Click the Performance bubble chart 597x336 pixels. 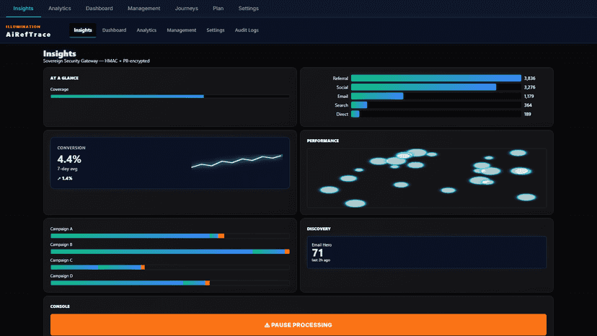coord(426,178)
